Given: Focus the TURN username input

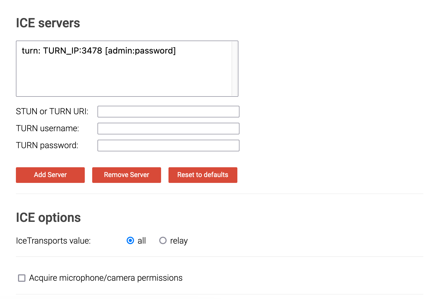Looking at the screenshot, I should pos(168,128).
